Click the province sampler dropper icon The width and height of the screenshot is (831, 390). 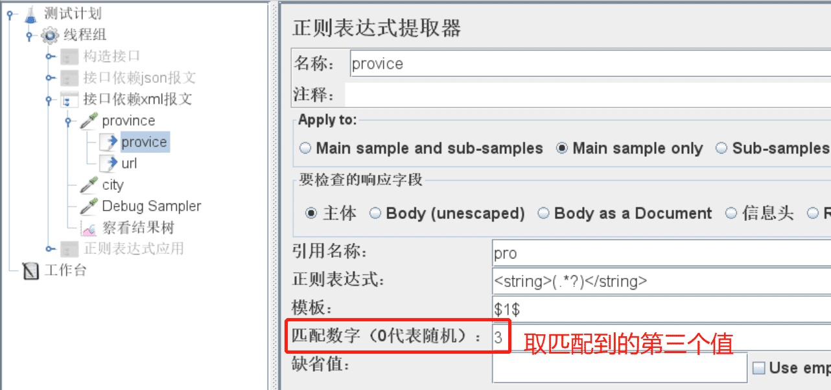(x=89, y=120)
